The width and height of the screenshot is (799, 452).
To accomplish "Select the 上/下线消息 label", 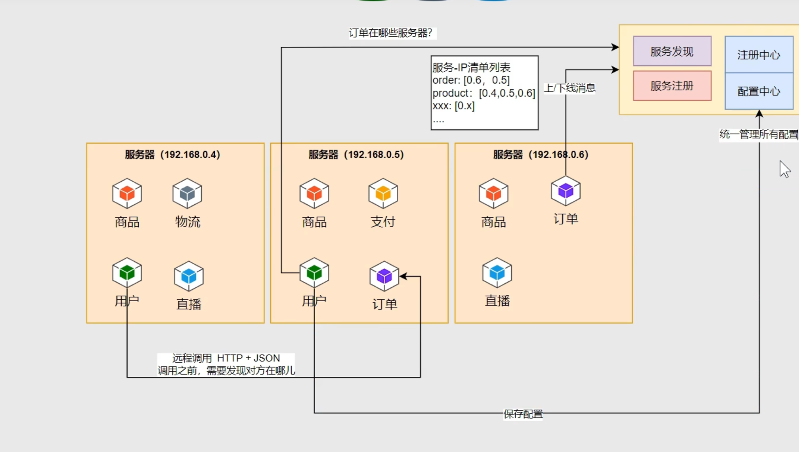I will (570, 88).
